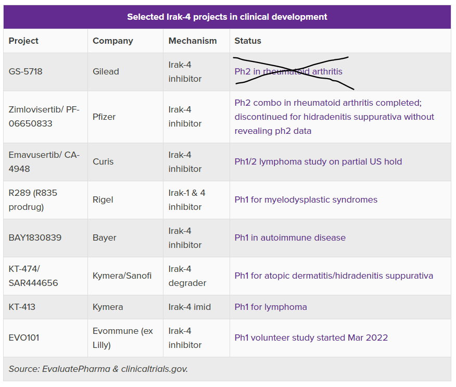Image resolution: width=456 pixels, height=387 pixels.
Task: Open the crossed-out Ph2 in rheumatoid arthritis link
Action: pyautogui.click(x=288, y=71)
